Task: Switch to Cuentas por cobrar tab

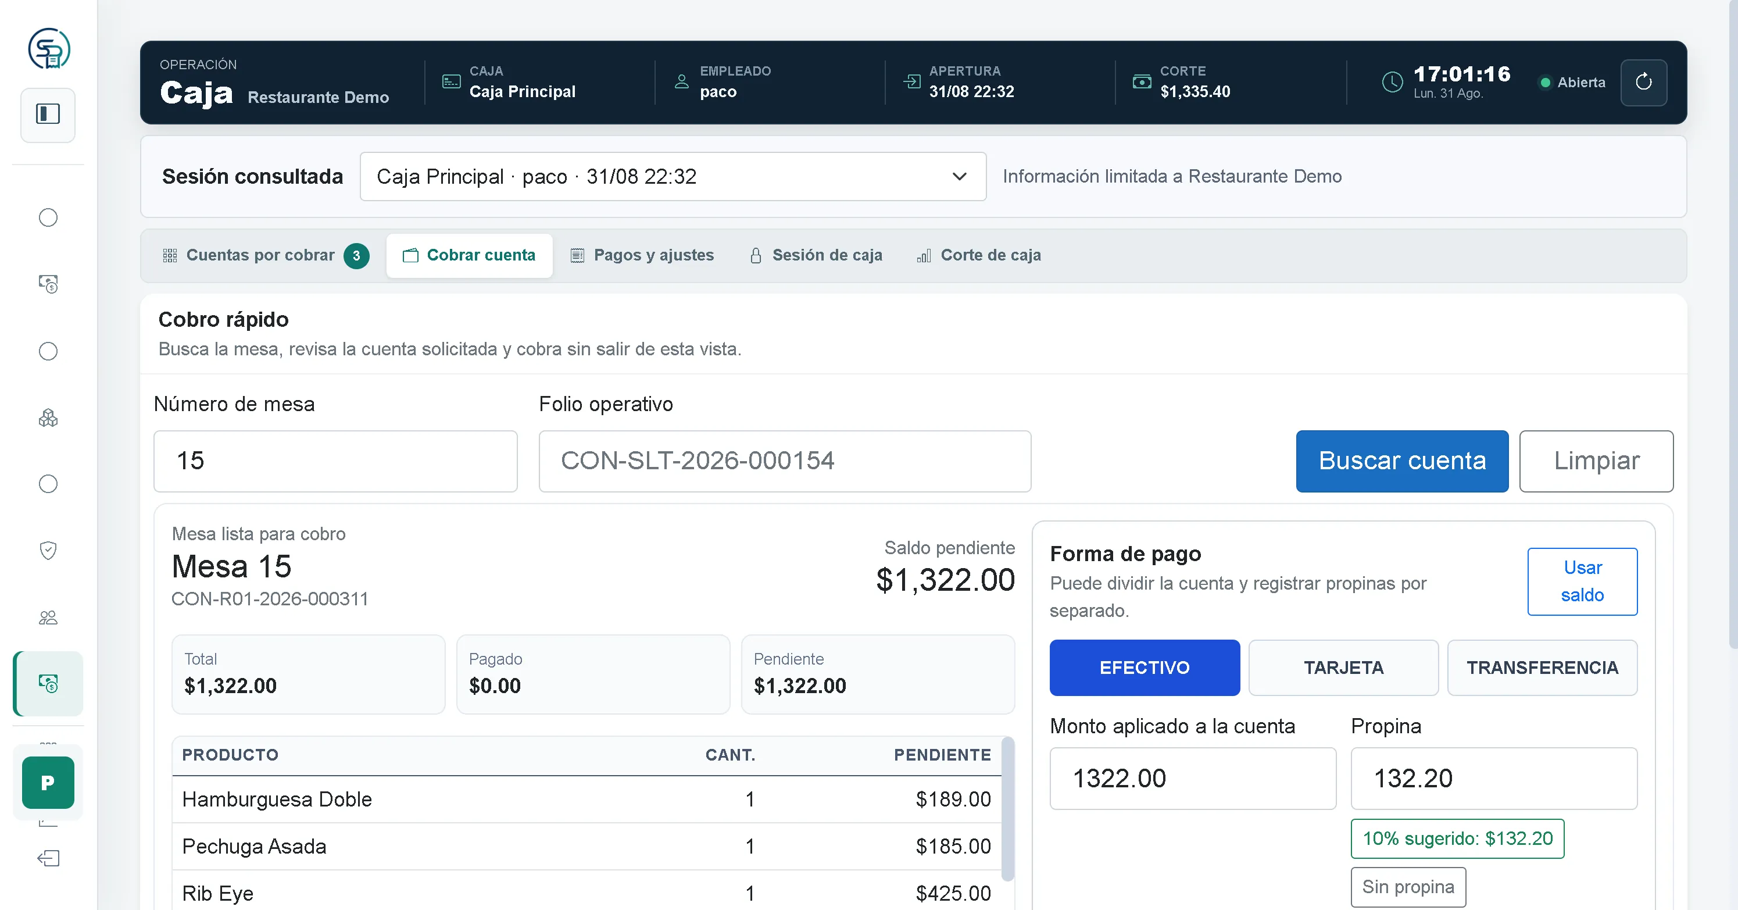Action: point(265,255)
